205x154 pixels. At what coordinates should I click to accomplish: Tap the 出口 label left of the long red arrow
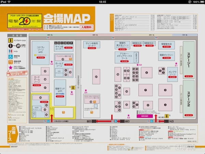point(89,121)
